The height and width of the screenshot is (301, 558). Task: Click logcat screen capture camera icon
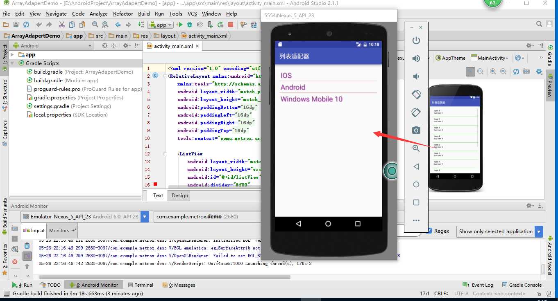pos(15,228)
